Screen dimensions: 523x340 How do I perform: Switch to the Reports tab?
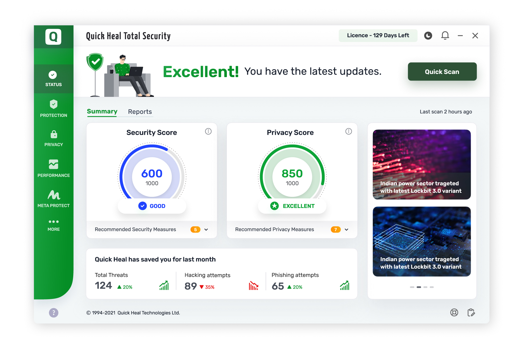pyautogui.click(x=140, y=112)
